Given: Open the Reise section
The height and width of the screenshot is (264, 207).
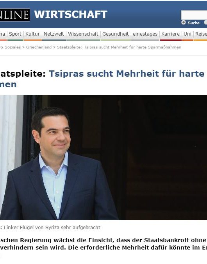Looking at the screenshot, I should click(x=201, y=34).
